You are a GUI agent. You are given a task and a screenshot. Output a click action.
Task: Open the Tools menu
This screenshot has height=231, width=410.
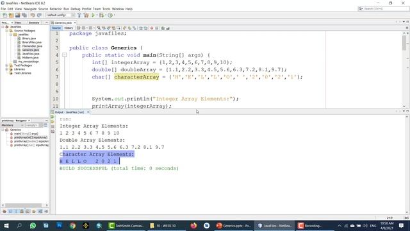pos(106,9)
